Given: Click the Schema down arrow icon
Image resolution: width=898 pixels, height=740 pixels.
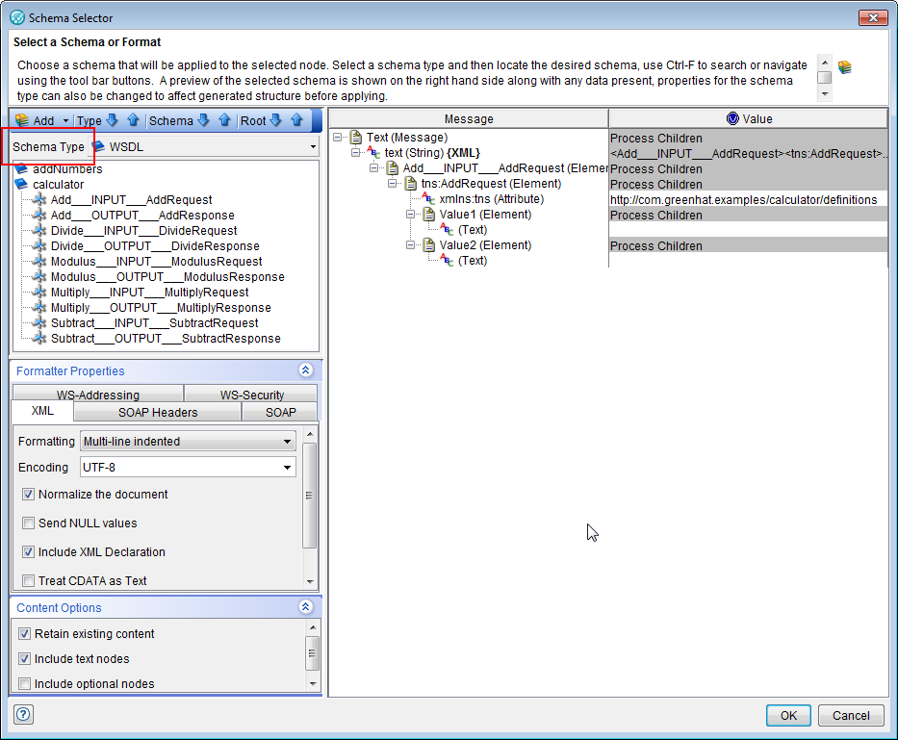Looking at the screenshot, I should click(202, 119).
